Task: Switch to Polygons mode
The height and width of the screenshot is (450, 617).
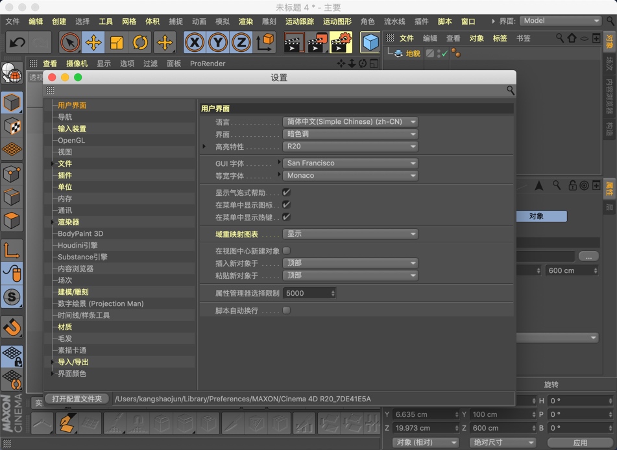Action: click(12, 220)
